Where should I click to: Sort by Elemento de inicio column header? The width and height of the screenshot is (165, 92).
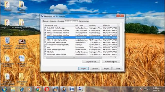(x=59, y=25)
